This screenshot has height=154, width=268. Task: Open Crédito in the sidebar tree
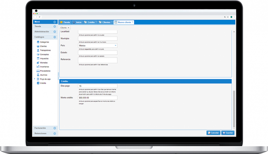coord(43,83)
